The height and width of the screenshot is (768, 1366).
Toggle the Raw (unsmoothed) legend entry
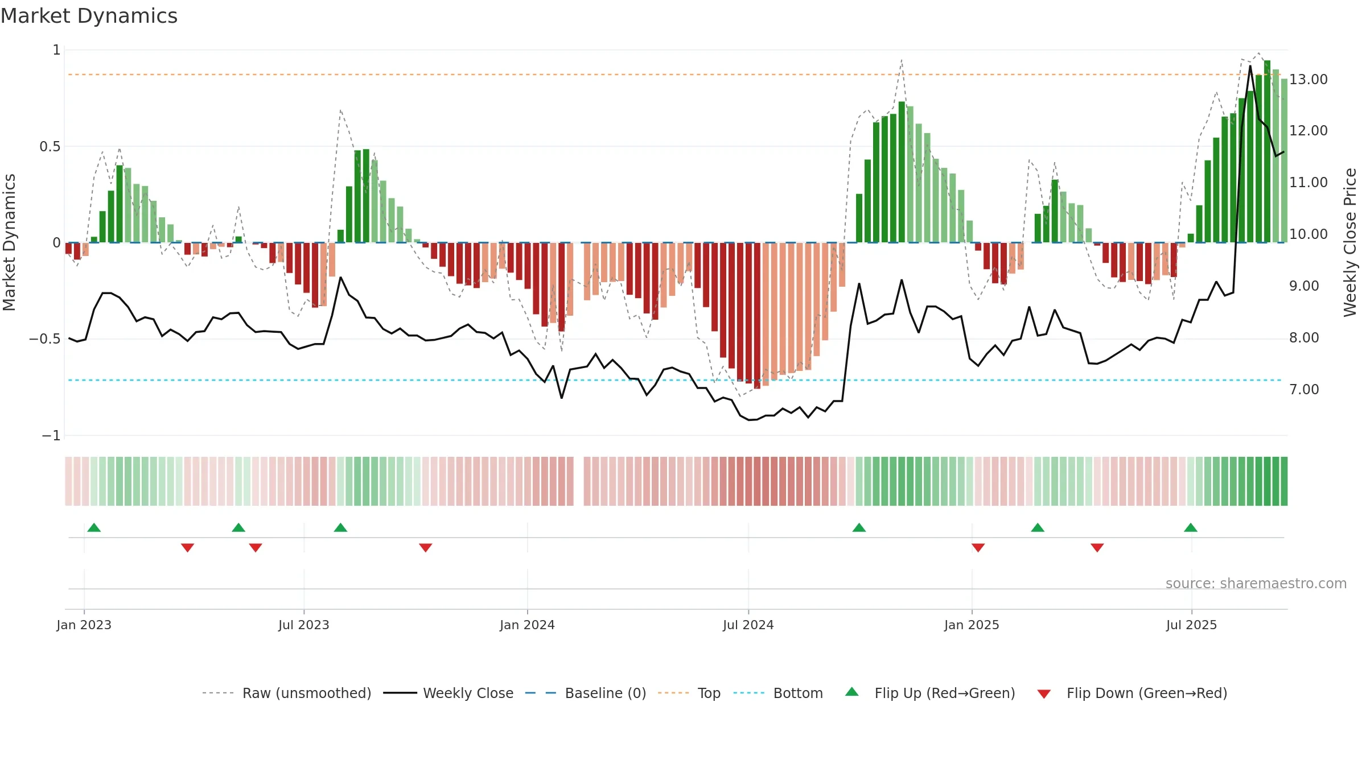(287, 693)
